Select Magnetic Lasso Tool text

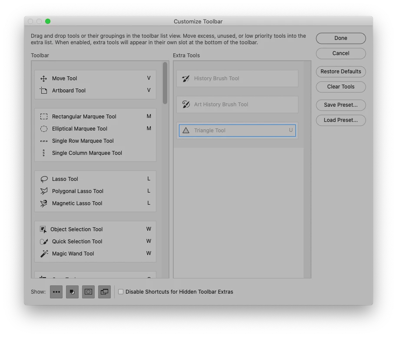pyautogui.click(x=77, y=203)
